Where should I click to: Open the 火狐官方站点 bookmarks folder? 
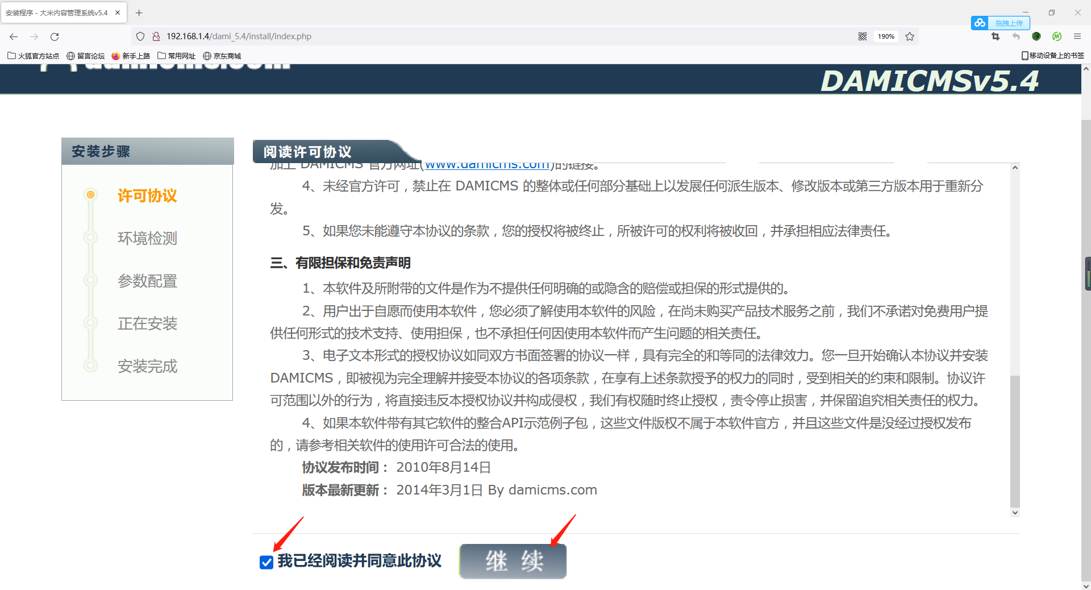[32, 55]
